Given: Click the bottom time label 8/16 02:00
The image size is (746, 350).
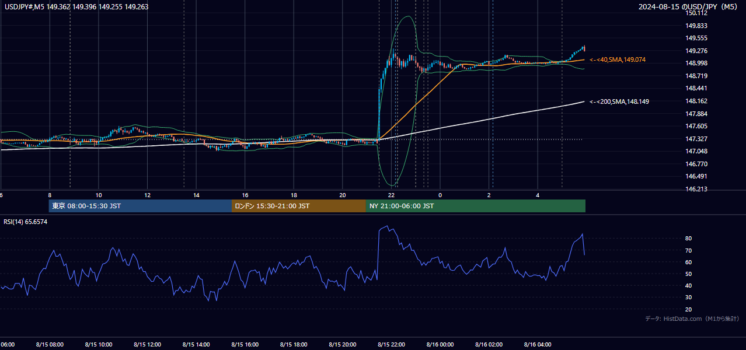Looking at the screenshot, I should point(489,345).
